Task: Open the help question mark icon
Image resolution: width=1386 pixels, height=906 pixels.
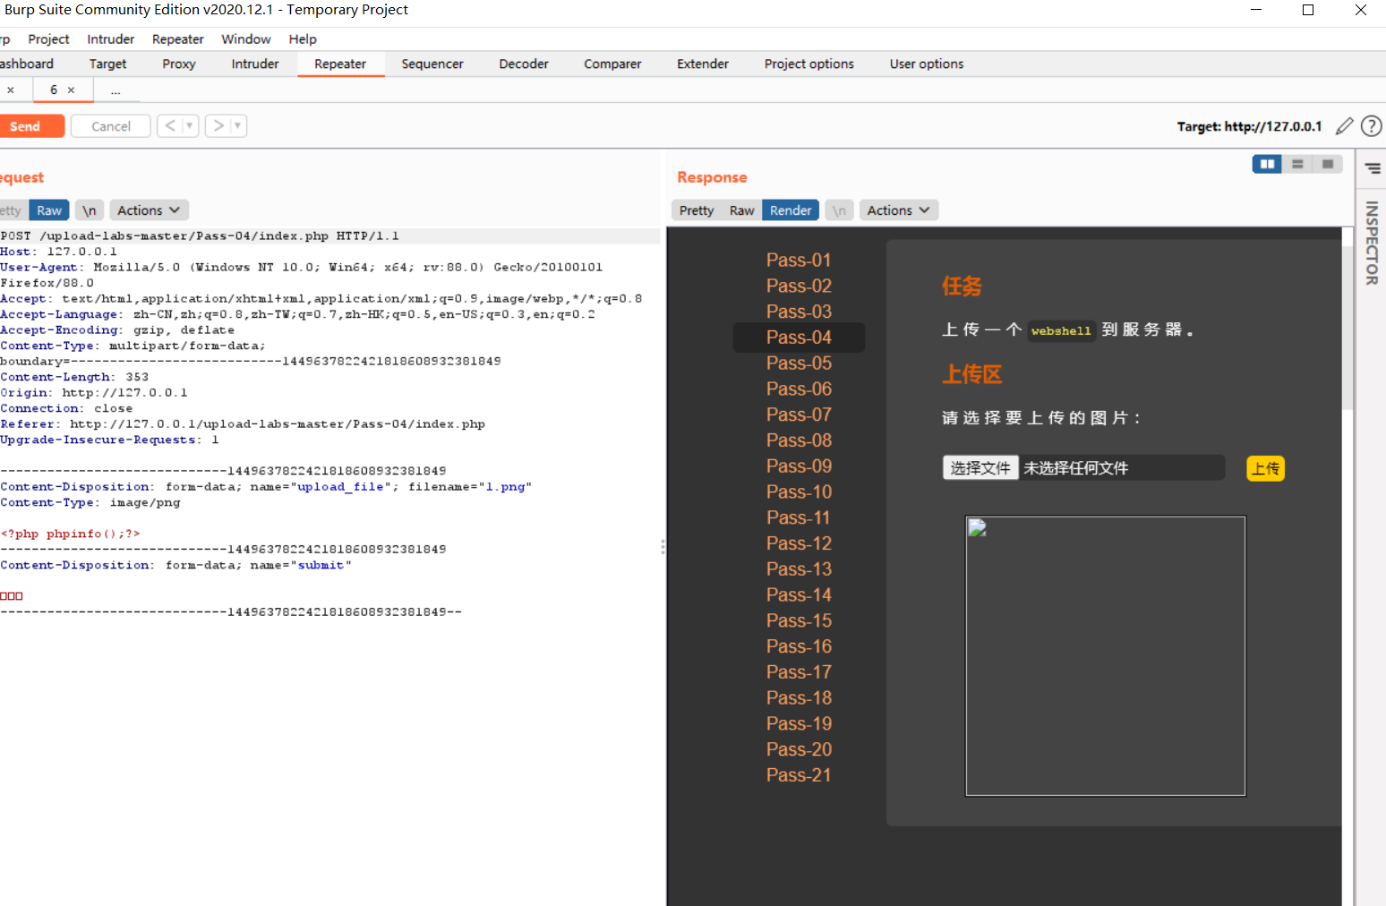Action: [1371, 126]
